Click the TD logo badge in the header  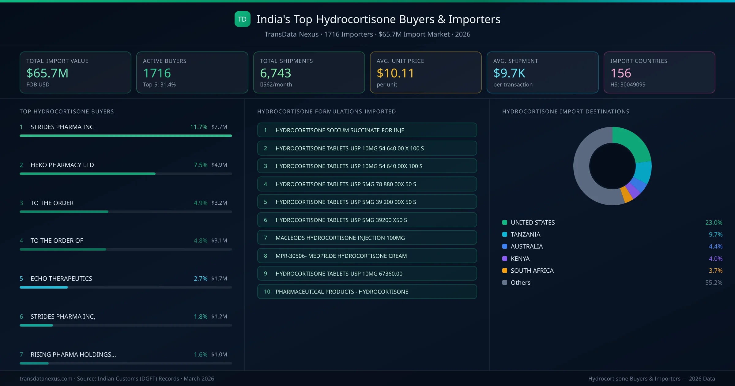click(242, 19)
